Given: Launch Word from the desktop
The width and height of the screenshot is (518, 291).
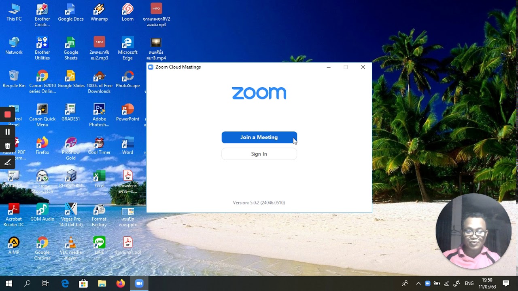Looking at the screenshot, I should pos(127,146).
